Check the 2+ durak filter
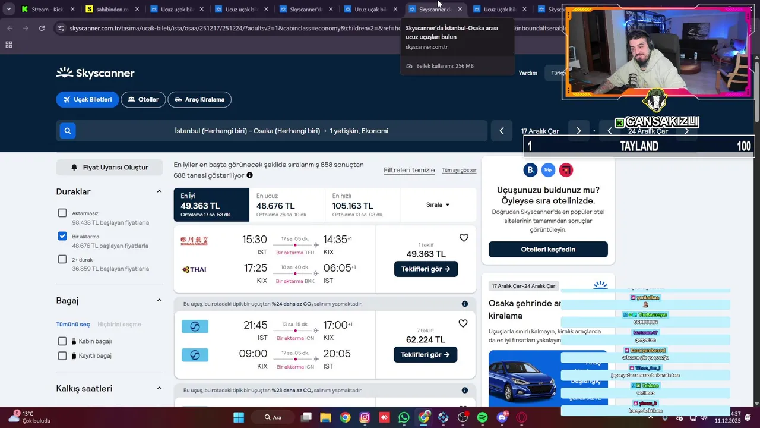This screenshot has width=760, height=428. 62,259
